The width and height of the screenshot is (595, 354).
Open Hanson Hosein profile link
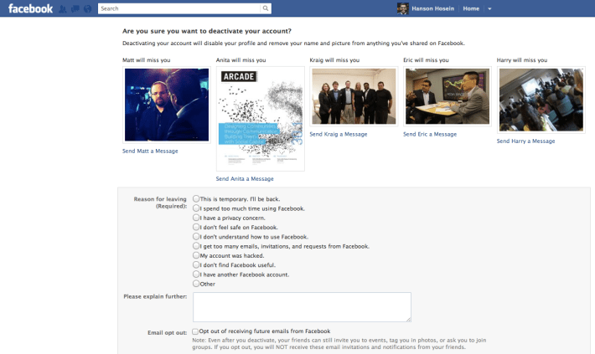[x=432, y=8]
